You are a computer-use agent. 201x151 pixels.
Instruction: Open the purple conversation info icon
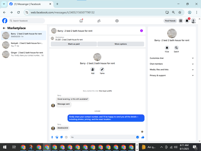click(142, 31)
